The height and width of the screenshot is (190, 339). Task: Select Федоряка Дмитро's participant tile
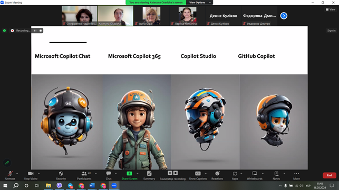[x=259, y=16]
